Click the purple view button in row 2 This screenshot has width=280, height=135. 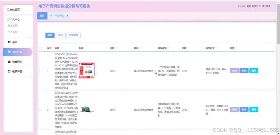coord(234,109)
